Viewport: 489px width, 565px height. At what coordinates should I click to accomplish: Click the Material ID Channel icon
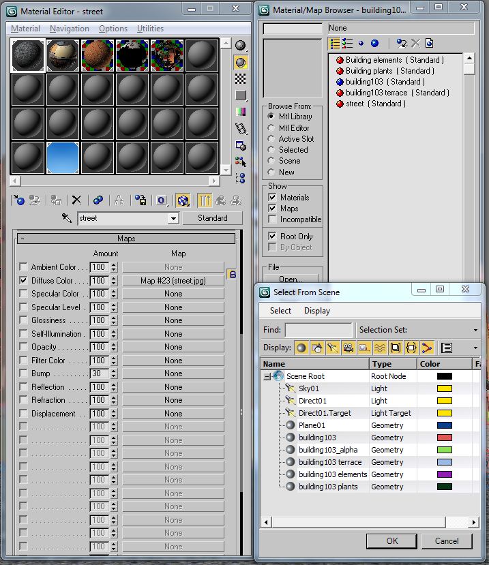(162, 200)
